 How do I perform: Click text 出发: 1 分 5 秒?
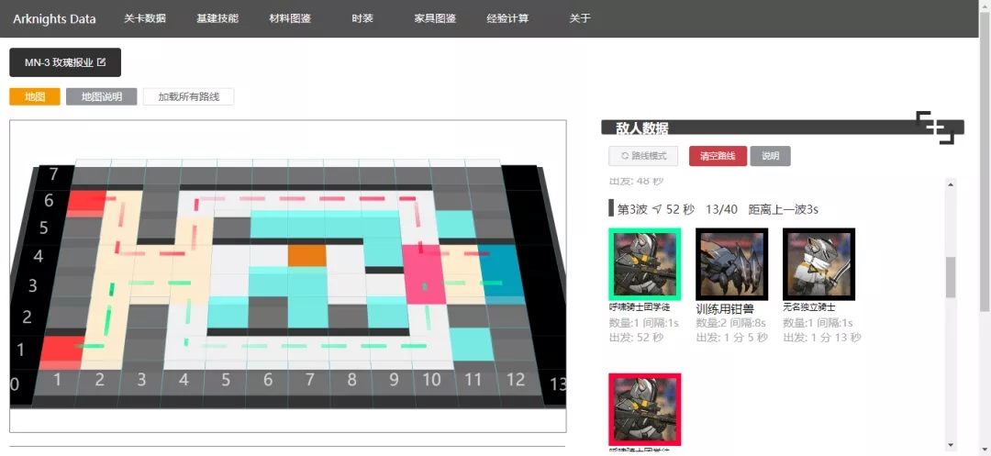732,338
